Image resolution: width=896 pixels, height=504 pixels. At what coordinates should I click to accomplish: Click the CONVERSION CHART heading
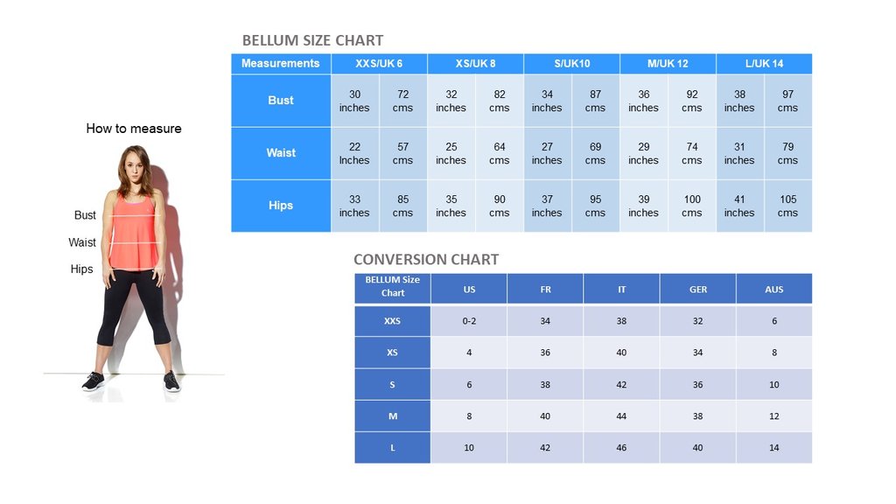point(426,259)
